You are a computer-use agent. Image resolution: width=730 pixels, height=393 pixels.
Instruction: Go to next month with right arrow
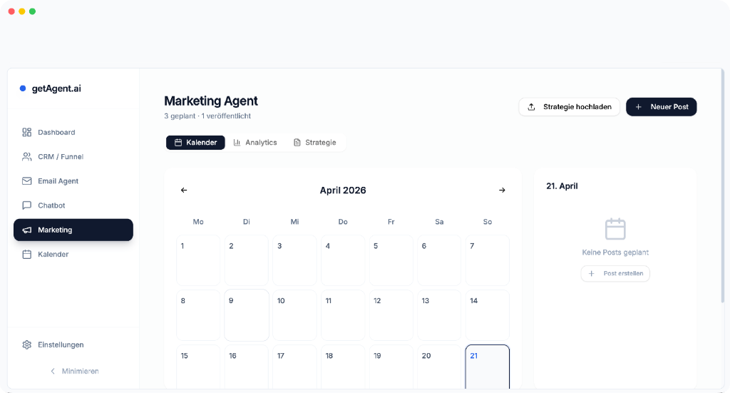(x=502, y=190)
